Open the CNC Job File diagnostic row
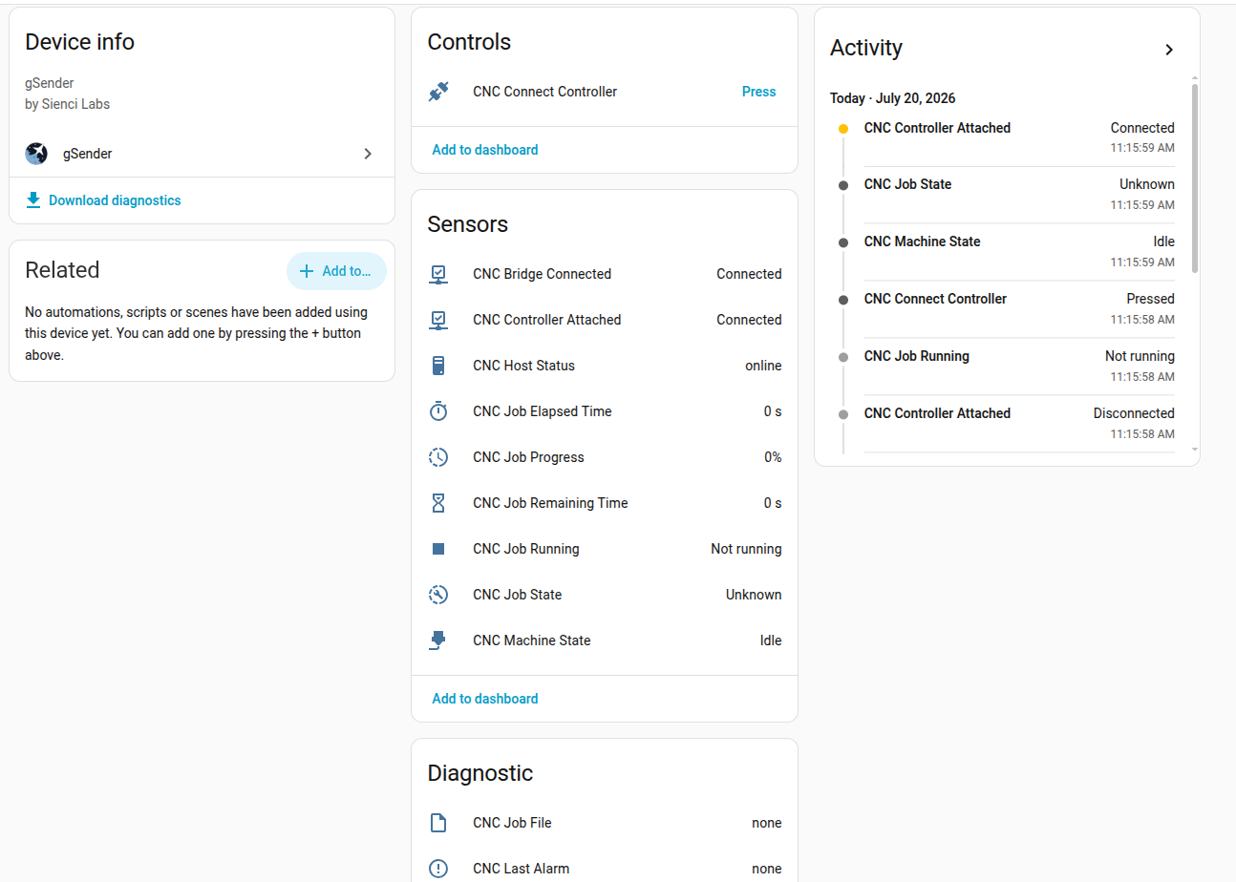The height and width of the screenshot is (882, 1236). point(605,823)
